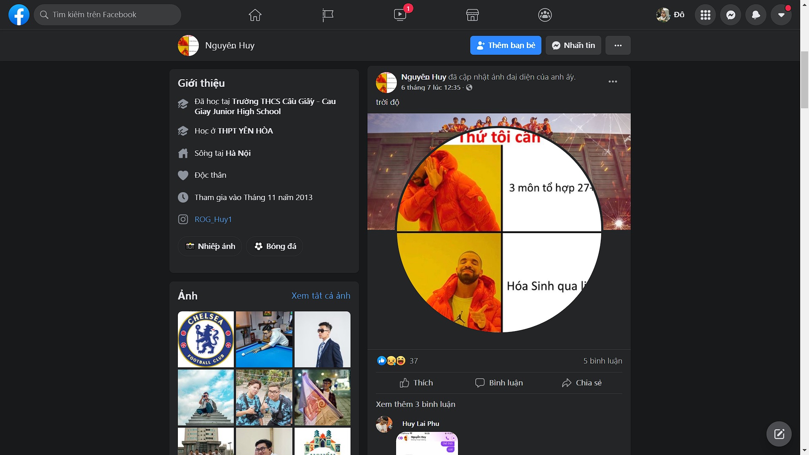
Task: Open the notifications bell
Action: [x=756, y=15]
